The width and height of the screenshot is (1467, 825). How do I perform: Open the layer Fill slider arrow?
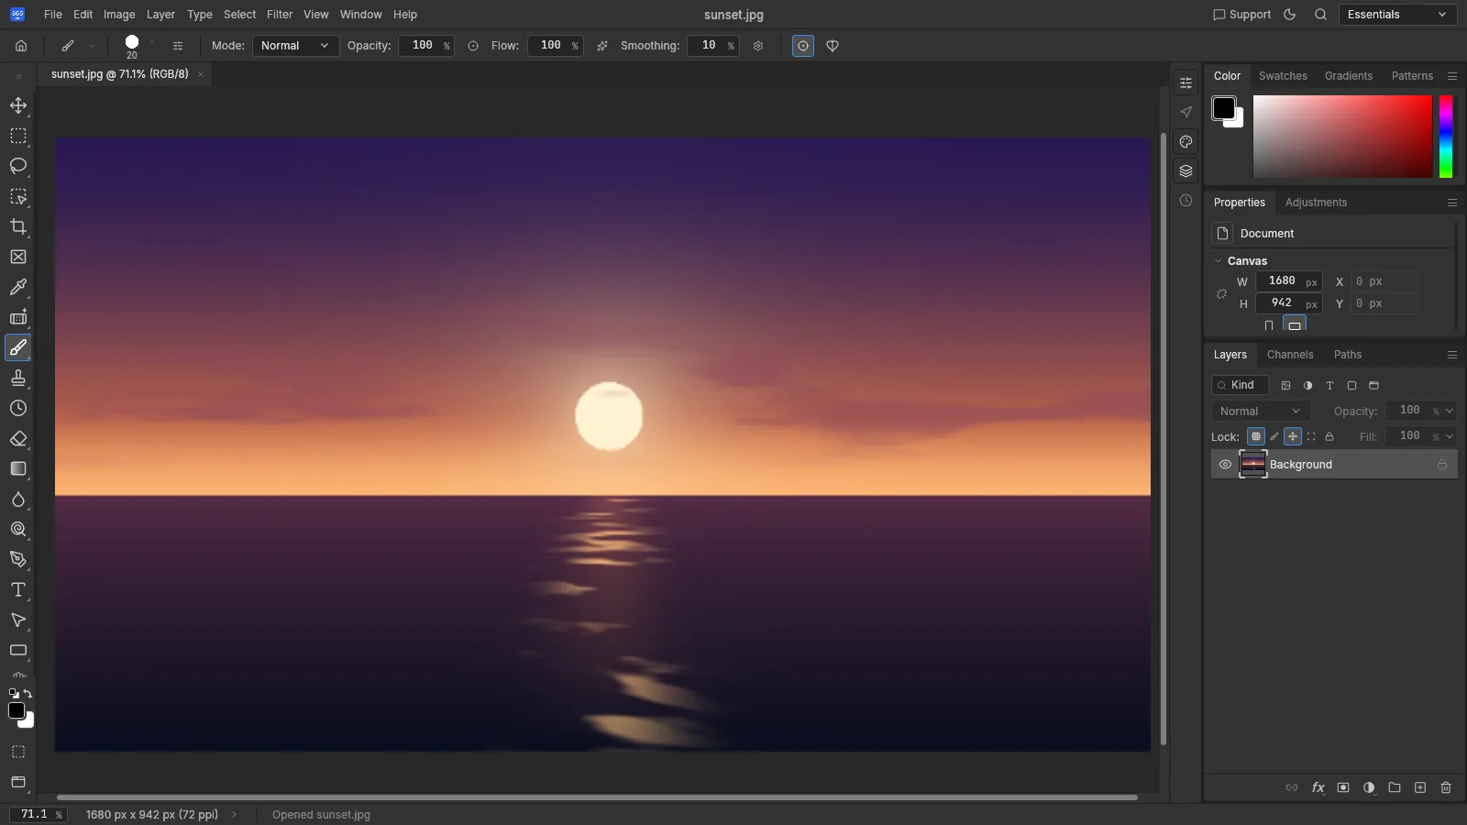(x=1450, y=436)
